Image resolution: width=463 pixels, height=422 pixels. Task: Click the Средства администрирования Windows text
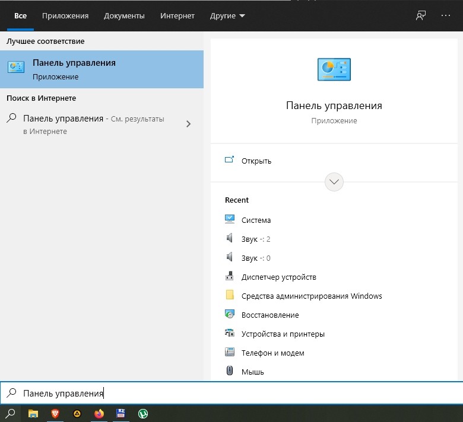click(x=312, y=296)
